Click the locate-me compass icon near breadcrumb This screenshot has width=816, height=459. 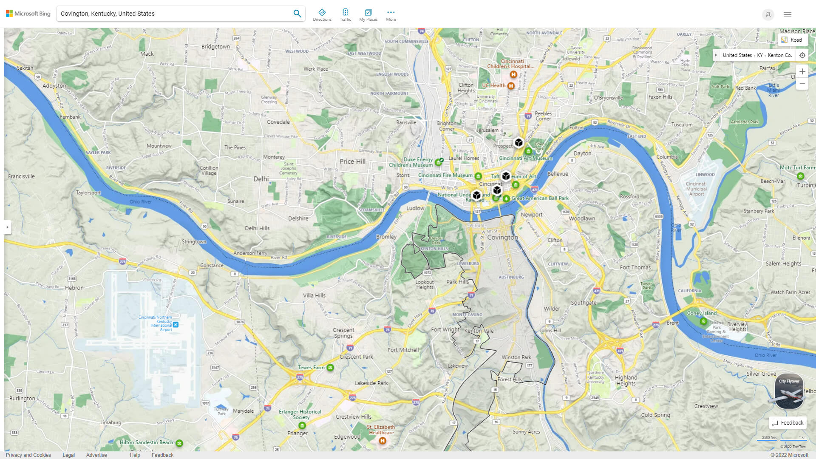(802, 55)
